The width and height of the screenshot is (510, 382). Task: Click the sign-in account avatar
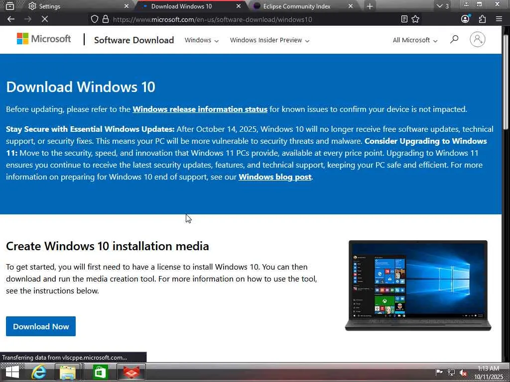point(478,40)
